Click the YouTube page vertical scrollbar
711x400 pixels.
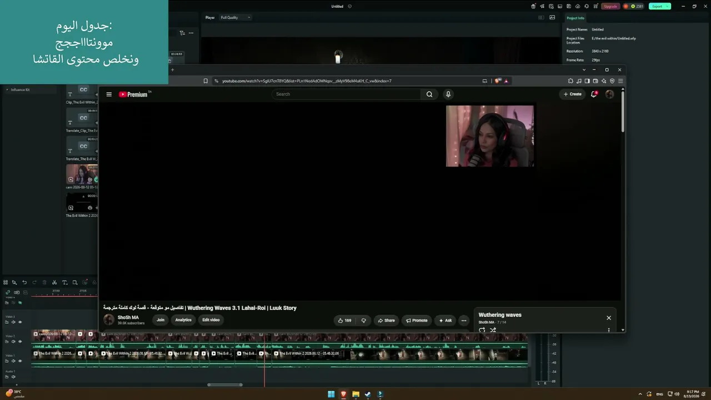(623, 111)
